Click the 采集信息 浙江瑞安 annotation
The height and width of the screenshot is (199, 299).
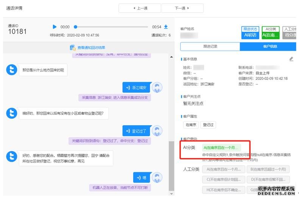pos(115,98)
